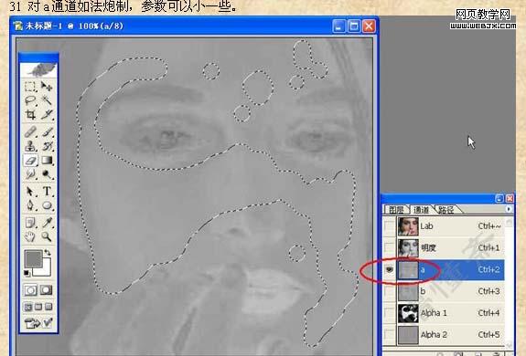Select the Crop tool
Viewport: 526px width, 356px height.
(x=30, y=114)
